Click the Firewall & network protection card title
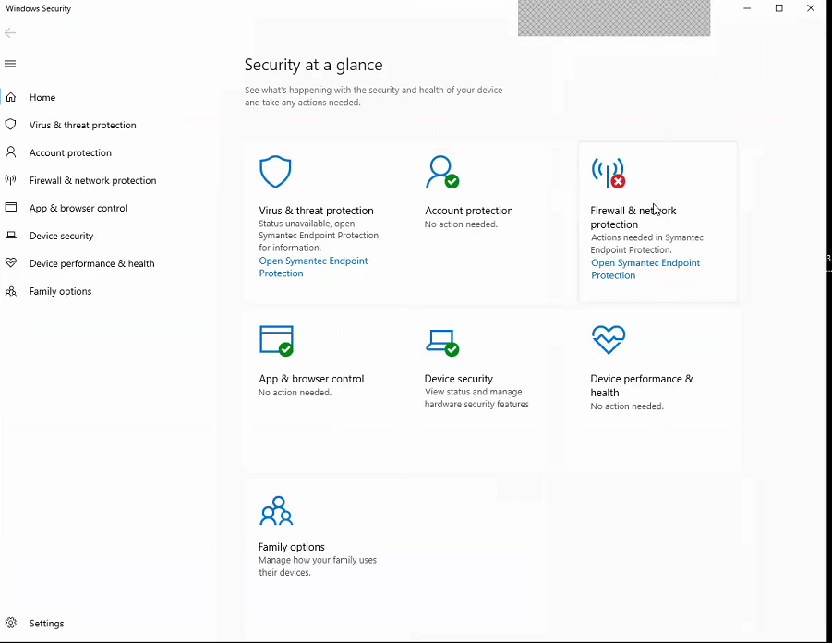 click(x=633, y=218)
